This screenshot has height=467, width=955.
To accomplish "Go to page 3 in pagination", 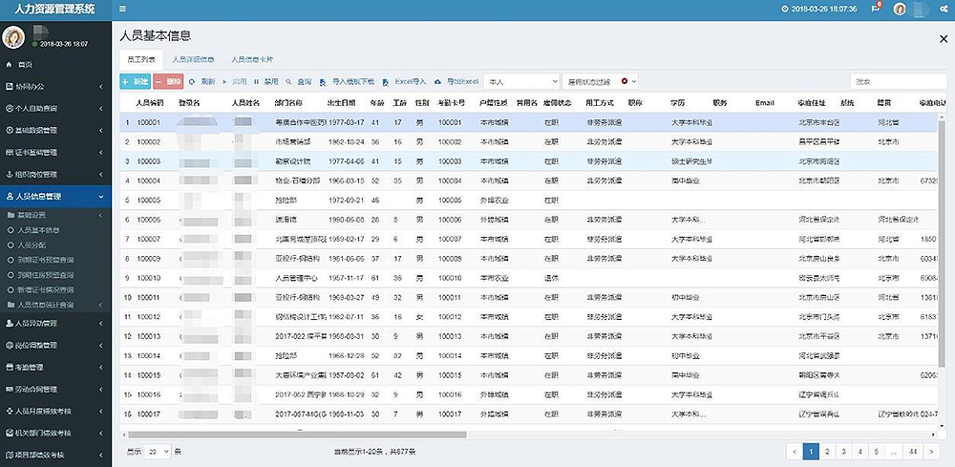I will pos(843,451).
